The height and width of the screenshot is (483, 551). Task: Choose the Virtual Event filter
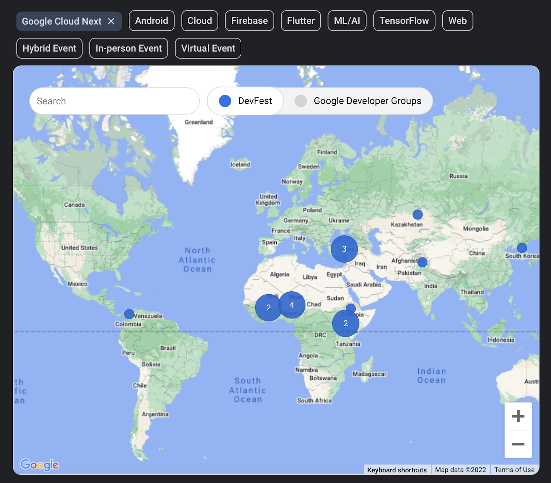208,48
